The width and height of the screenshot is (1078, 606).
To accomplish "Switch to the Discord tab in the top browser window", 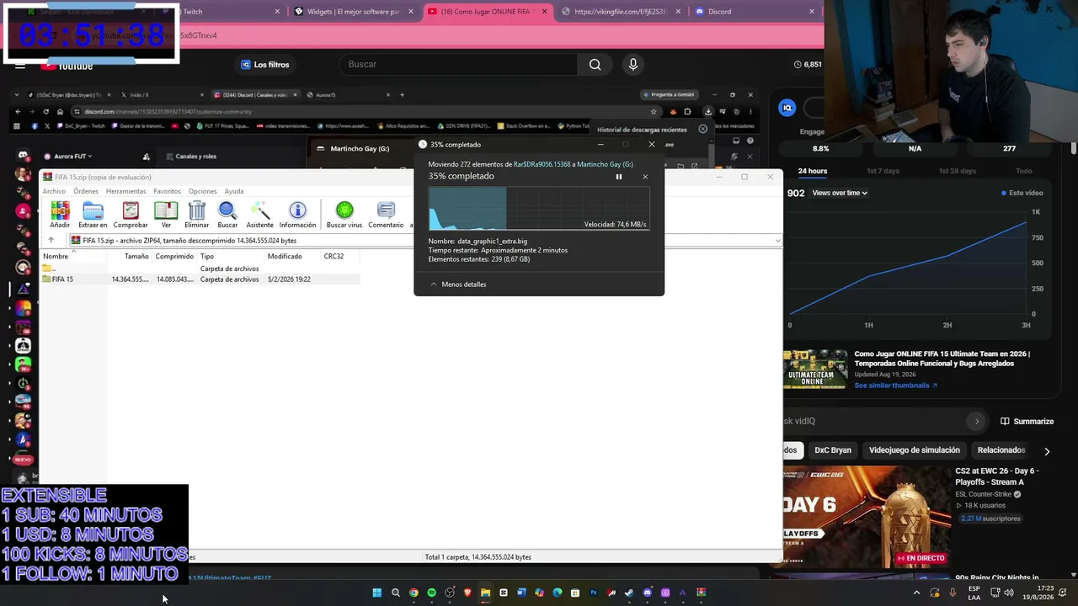I will point(755,12).
